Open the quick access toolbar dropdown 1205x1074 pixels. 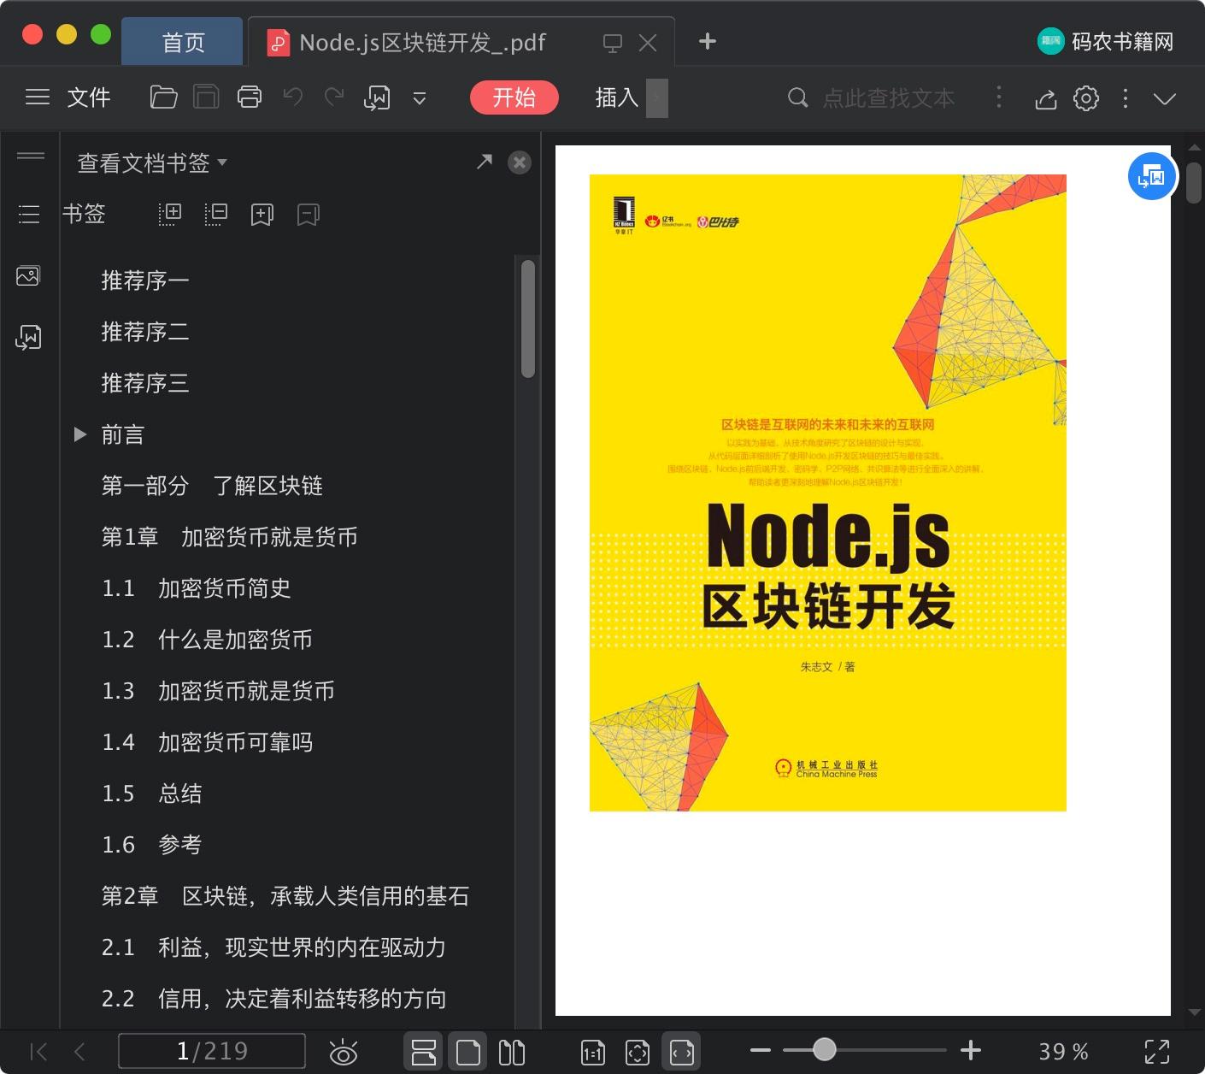(x=420, y=98)
